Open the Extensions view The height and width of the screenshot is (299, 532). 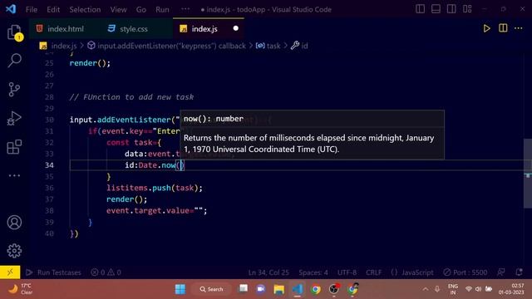[14, 147]
